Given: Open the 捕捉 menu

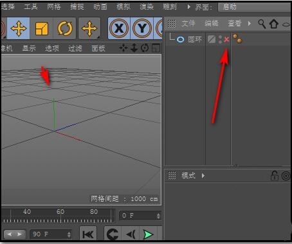Looking at the screenshot, I should pos(77,7).
